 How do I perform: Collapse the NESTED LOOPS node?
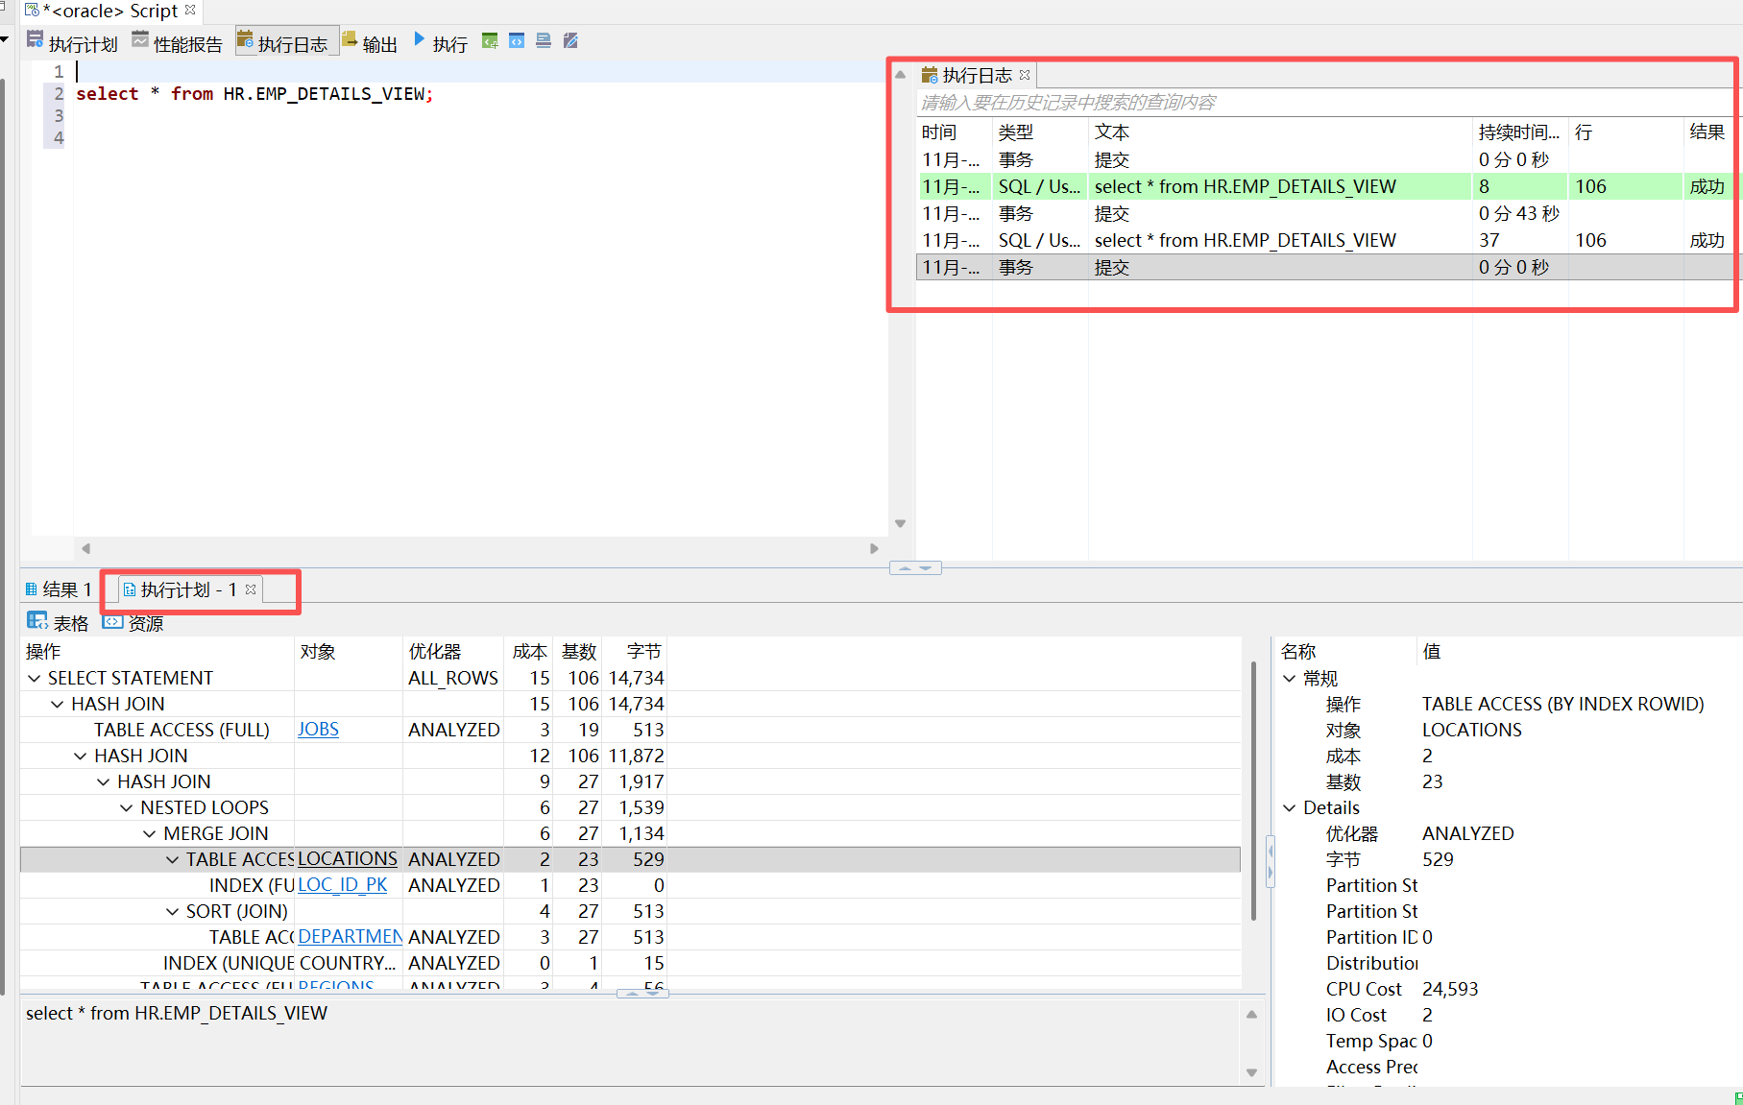click(127, 807)
